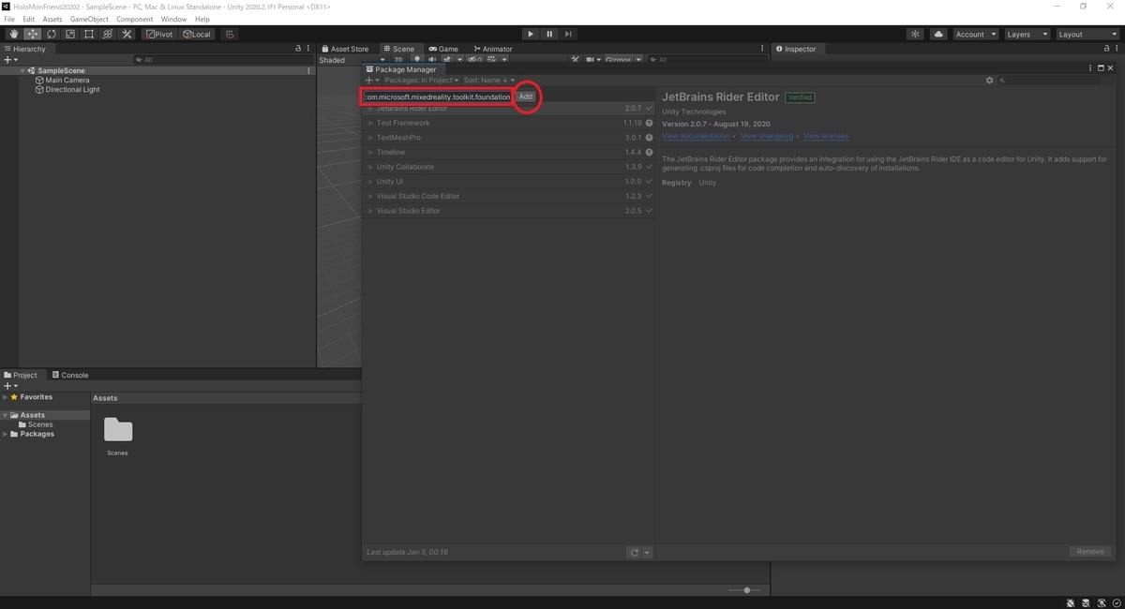The height and width of the screenshot is (609, 1125).
Task: Open the File menu
Action: [9, 19]
